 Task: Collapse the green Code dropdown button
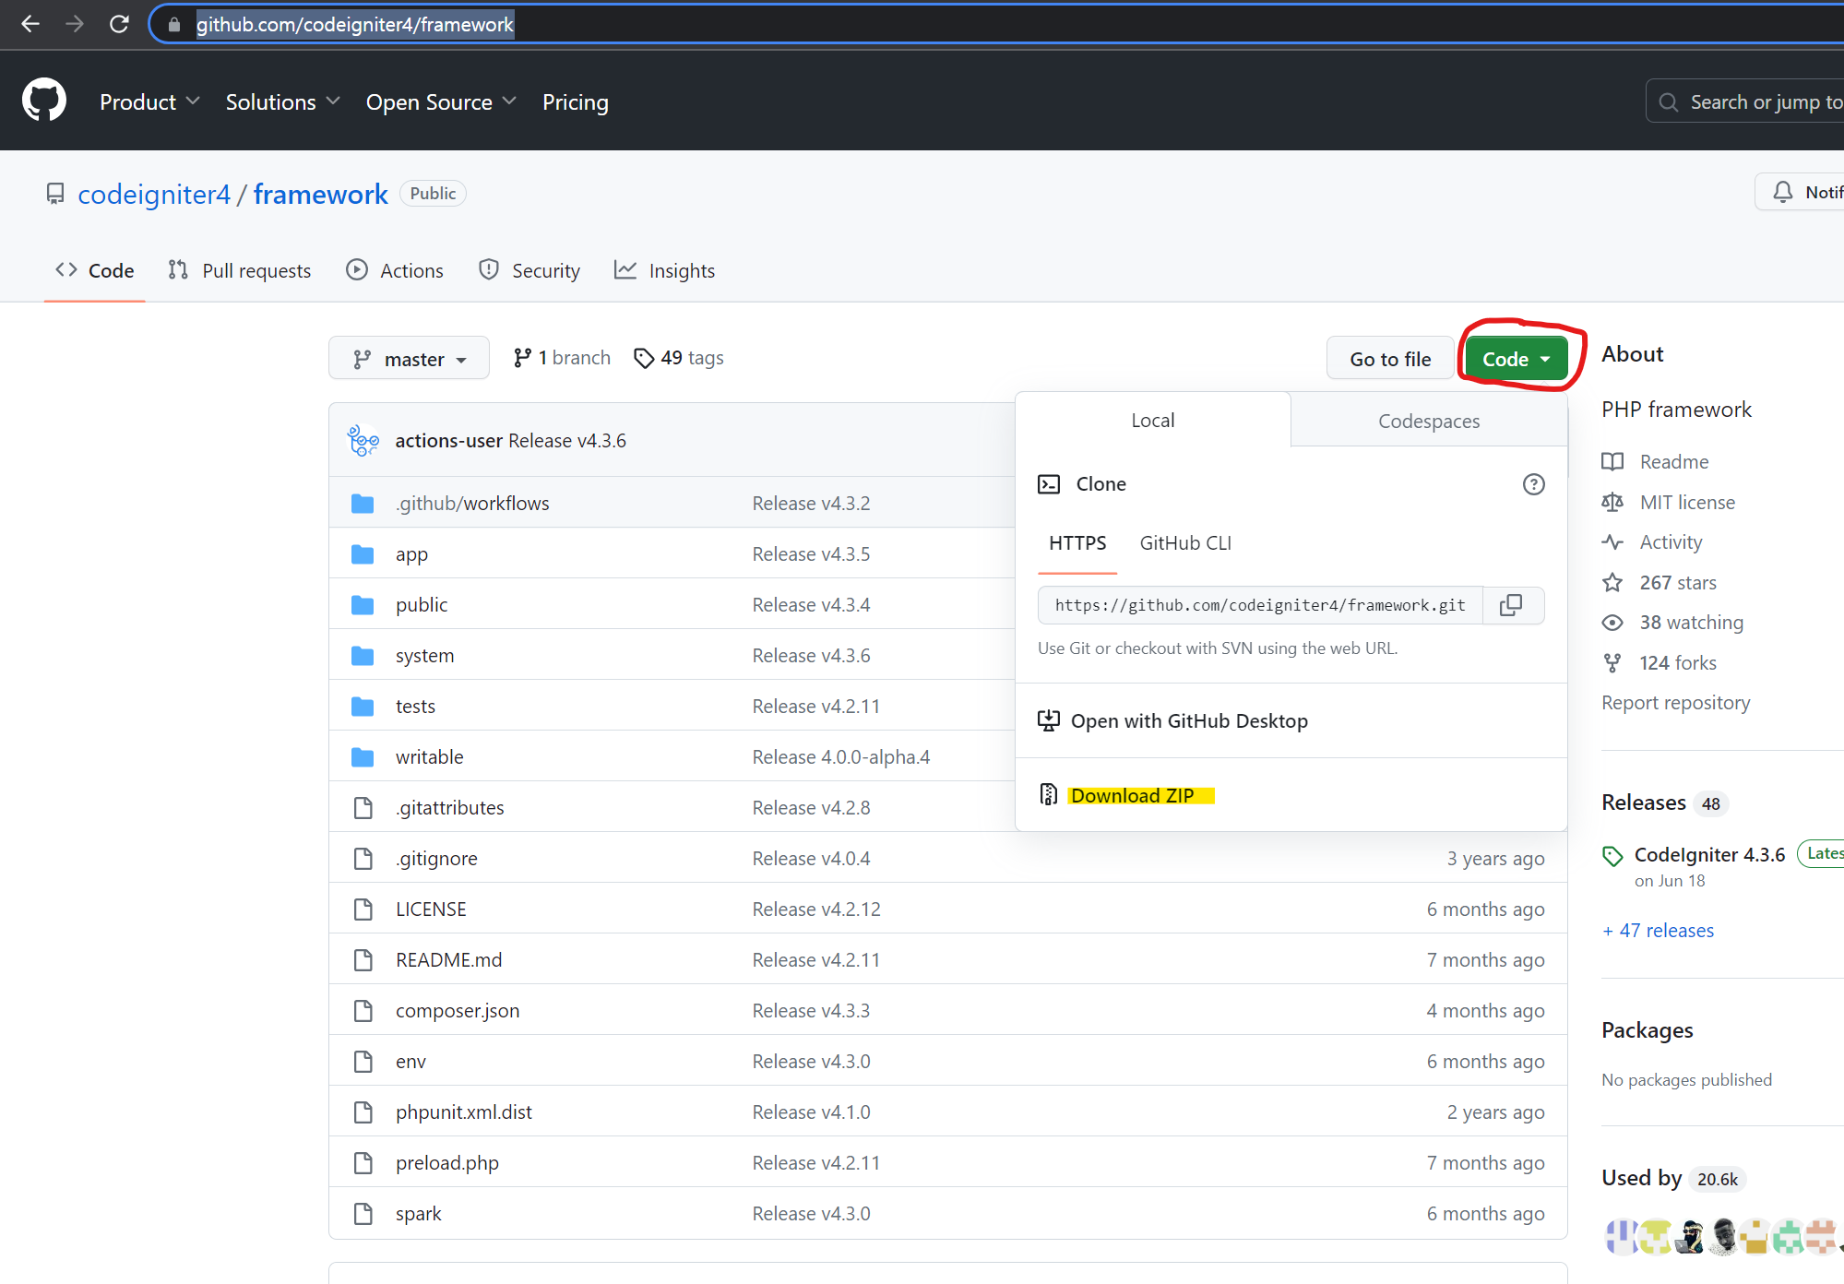(x=1516, y=359)
